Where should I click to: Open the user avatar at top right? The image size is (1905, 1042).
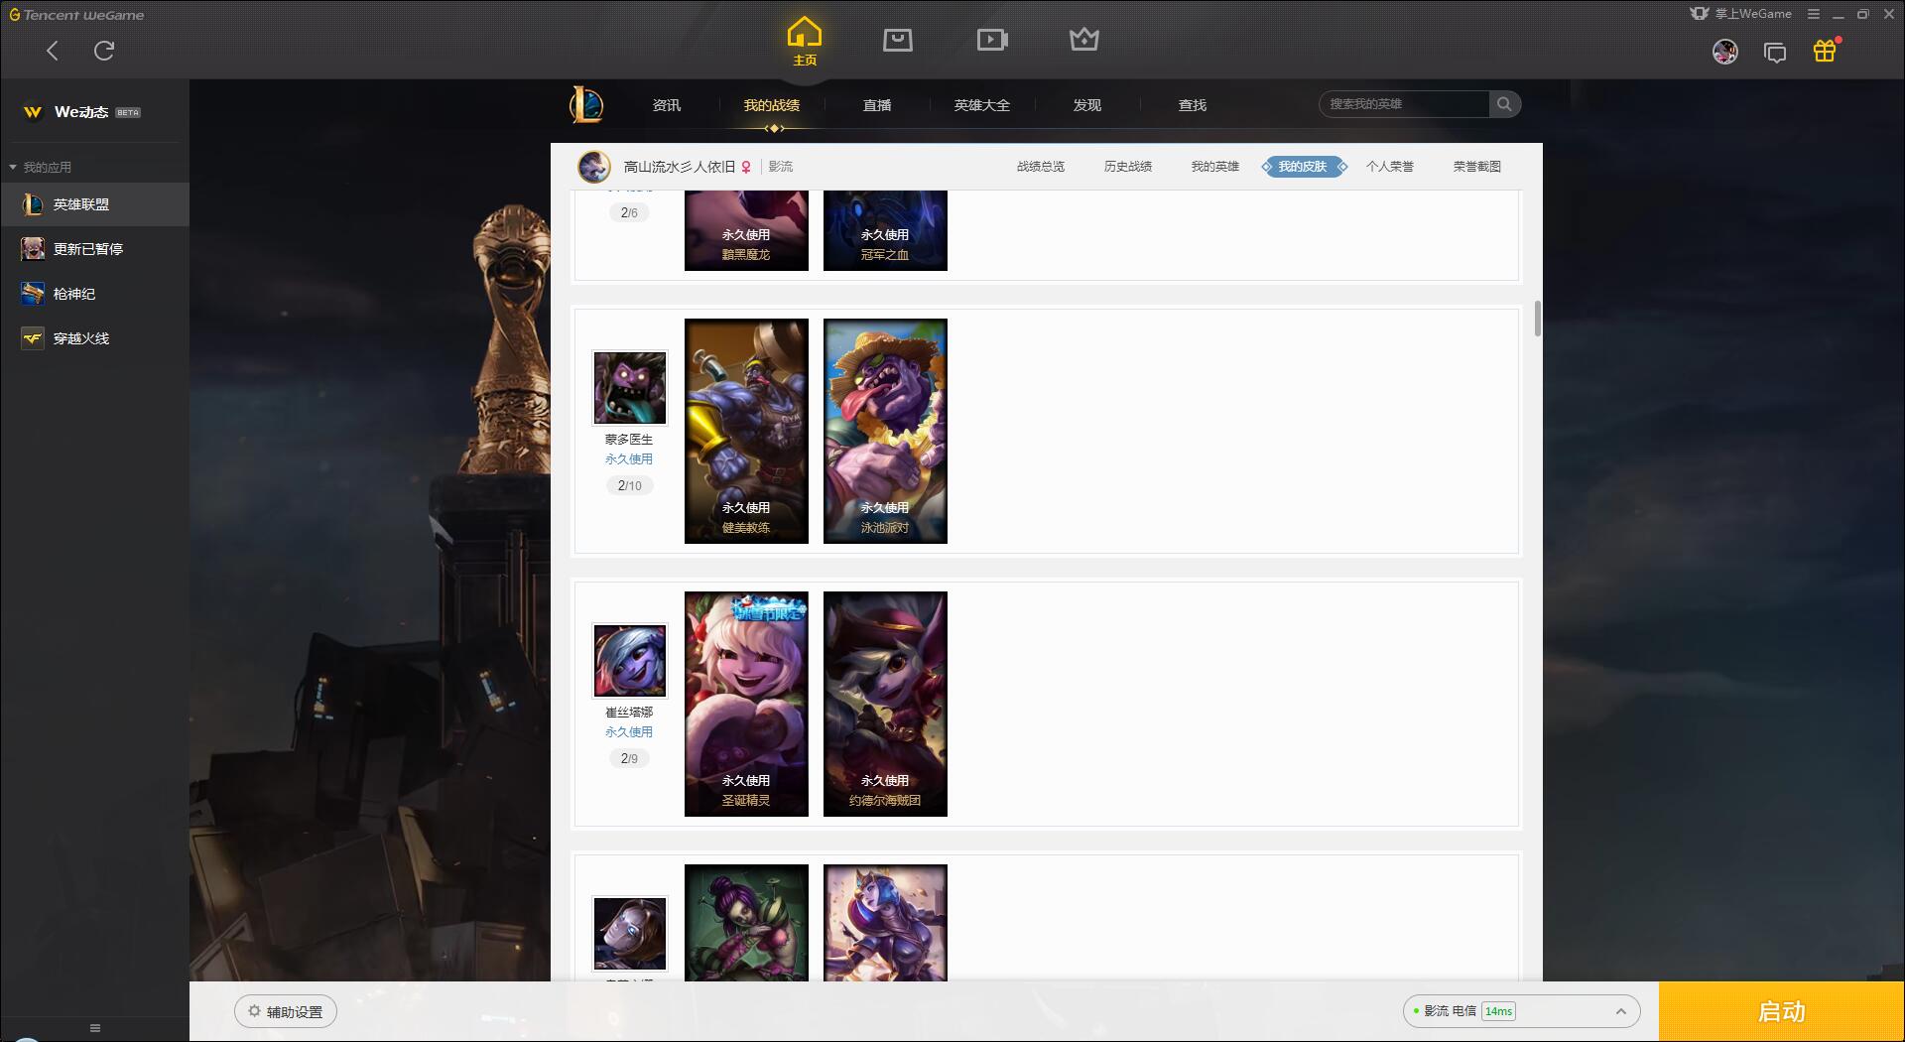pos(1725,52)
